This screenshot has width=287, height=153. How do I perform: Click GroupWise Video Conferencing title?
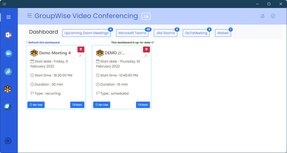86,16
